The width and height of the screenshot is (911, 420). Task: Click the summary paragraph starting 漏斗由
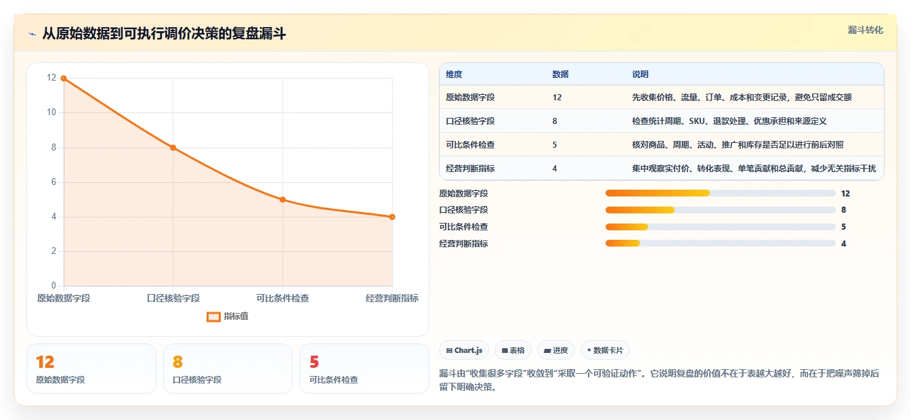click(659, 381)
